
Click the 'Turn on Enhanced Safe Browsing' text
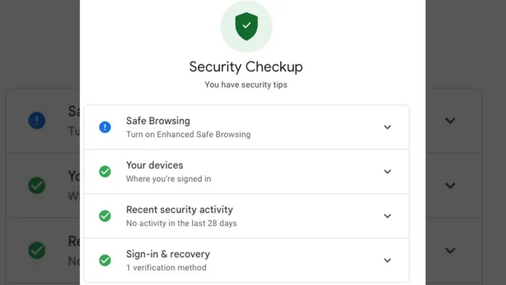tap(188, 135)
